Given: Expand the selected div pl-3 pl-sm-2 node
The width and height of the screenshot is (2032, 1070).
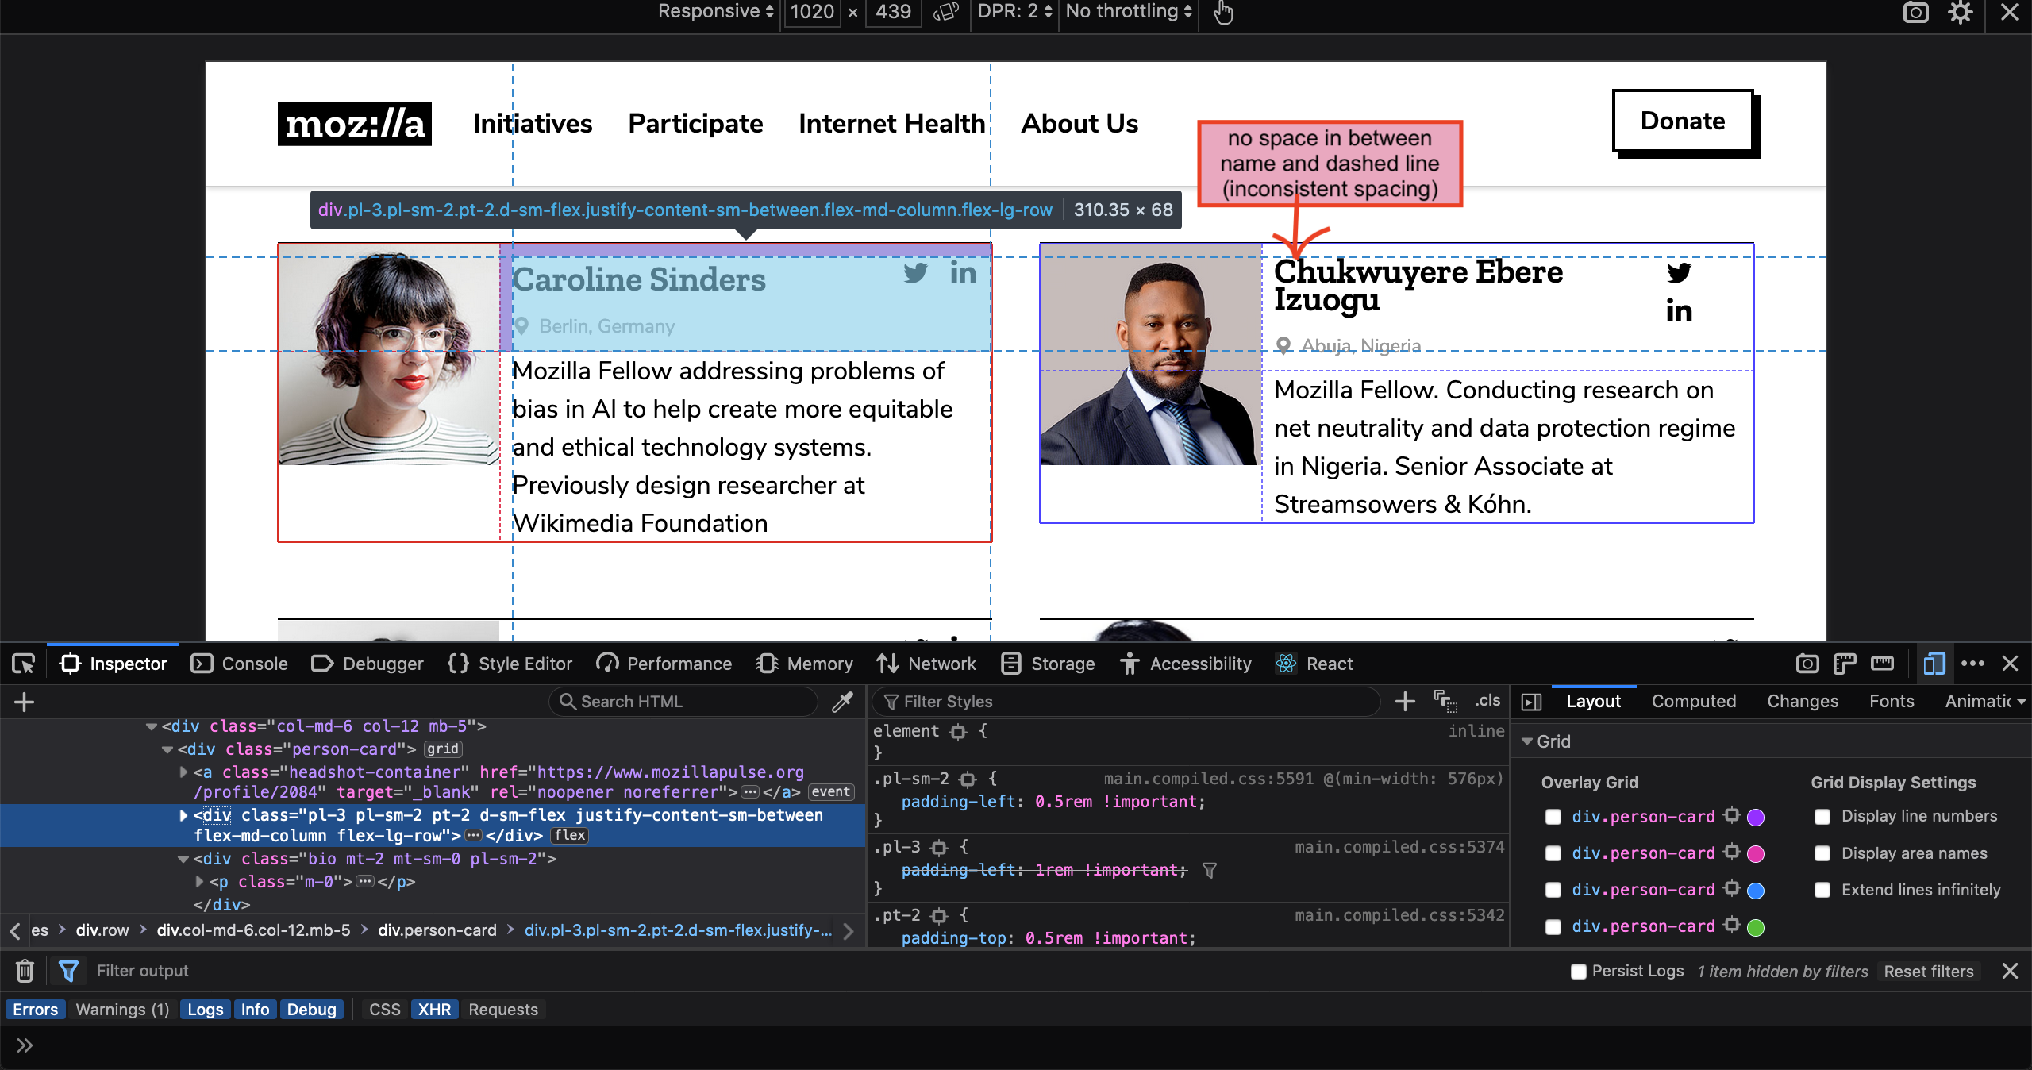Looking at the screenshot, I should pyautogui.click(x=183, y=815).
